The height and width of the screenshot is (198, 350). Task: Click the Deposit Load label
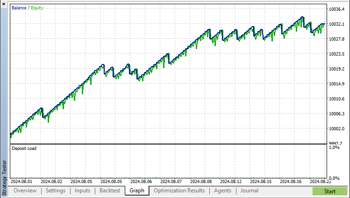(24, 148)
